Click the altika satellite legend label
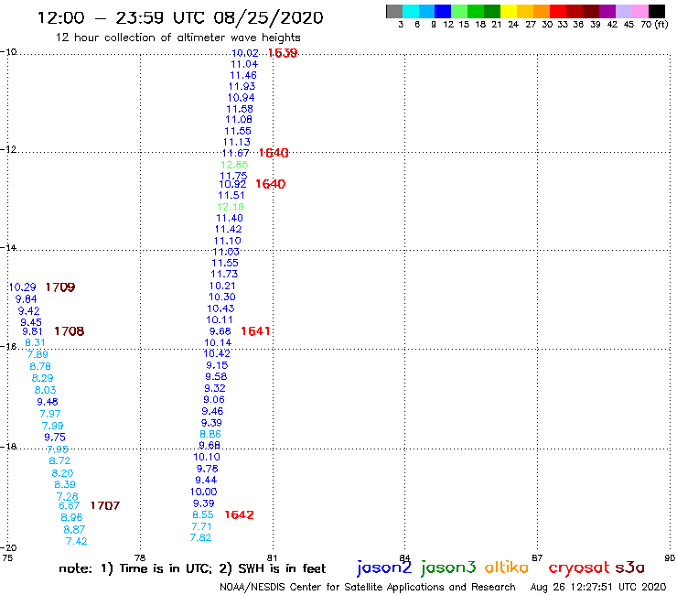Image resolution: width=677 pixels, height=595 pixels. tap(506, 567)
